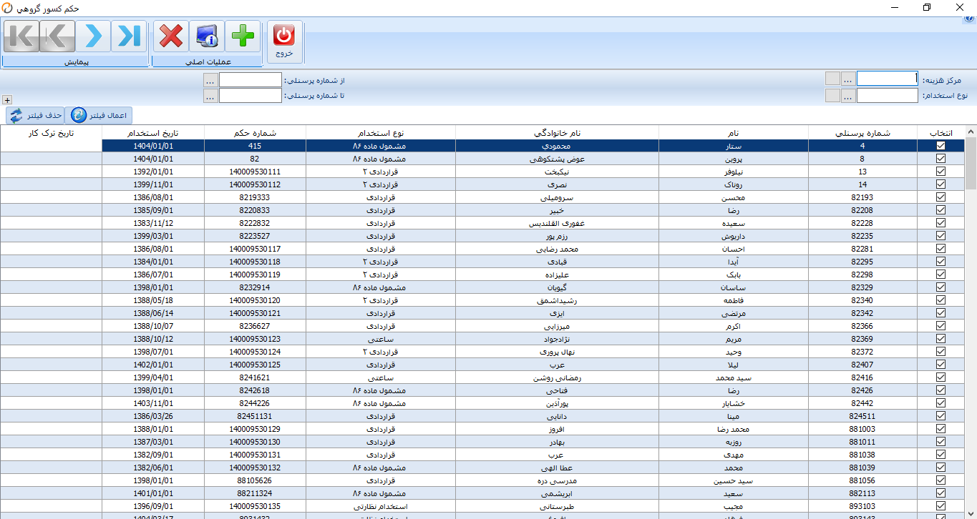The width and height of the screenshot is (977, 519).
Task: Click the شماره حکم column header
Action: (255, 133)
